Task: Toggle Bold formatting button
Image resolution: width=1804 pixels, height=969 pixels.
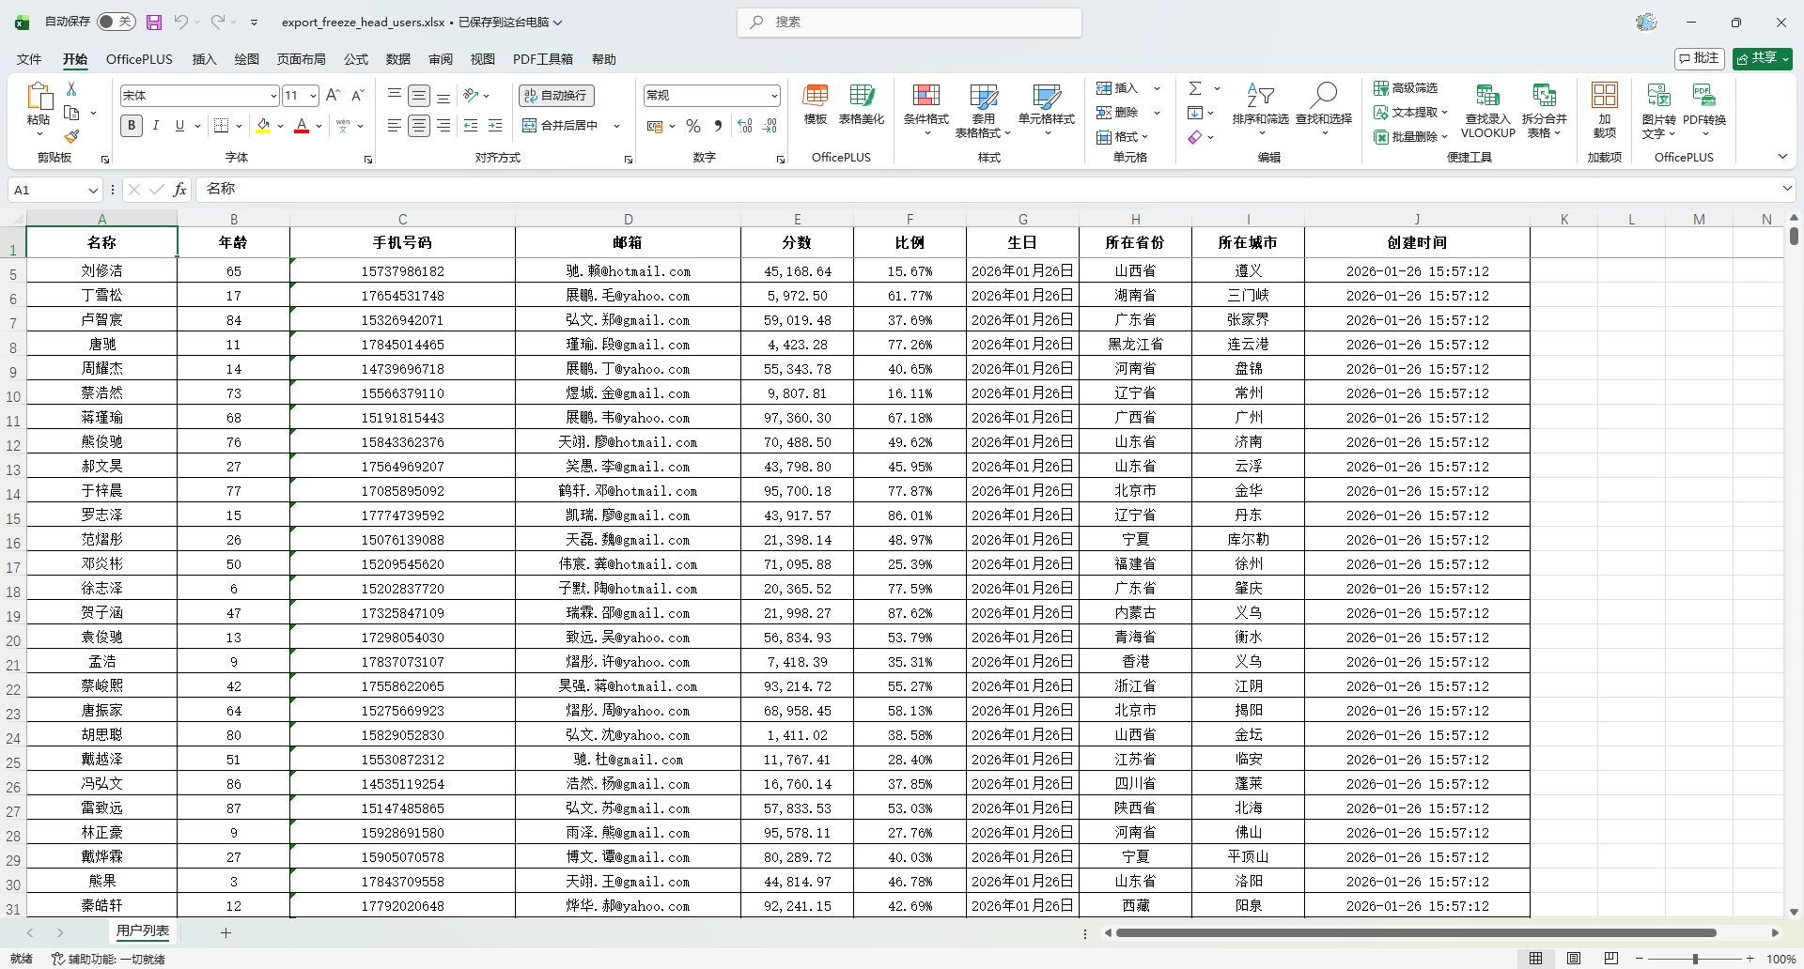Action: coord(132,126)
